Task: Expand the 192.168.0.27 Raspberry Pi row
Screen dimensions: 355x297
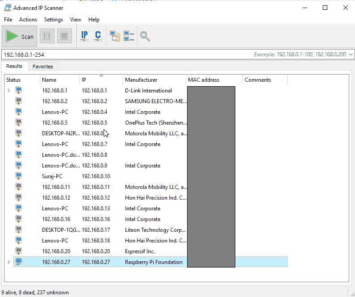Action: [x=8, y=262]
